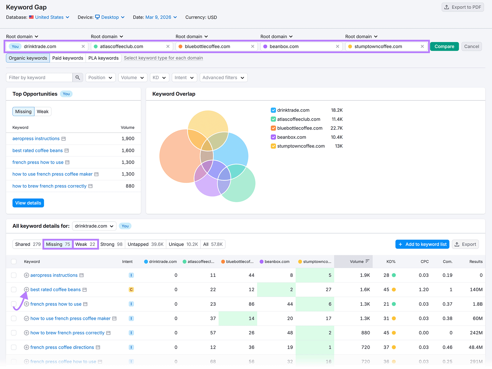Click the sort icon on the Volume column
Image resolution: width=492 pixels, height=369 pixels.
click(x=368, y=262)
